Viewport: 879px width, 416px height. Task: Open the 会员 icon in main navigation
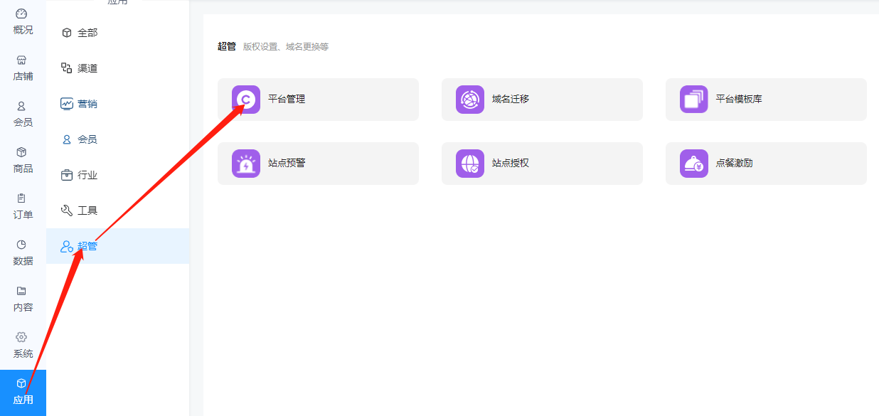pos(21,106)
